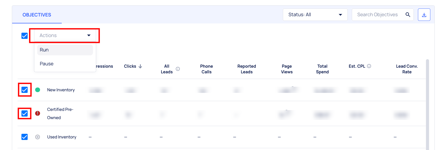This screenshot has width=443, height=150.
Task: Choose Pause from the Actions menu
Action: click(x=65, y=64)
